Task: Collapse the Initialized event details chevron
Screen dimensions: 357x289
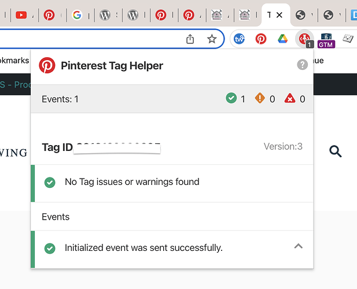Action: click(x=298, y=246)
